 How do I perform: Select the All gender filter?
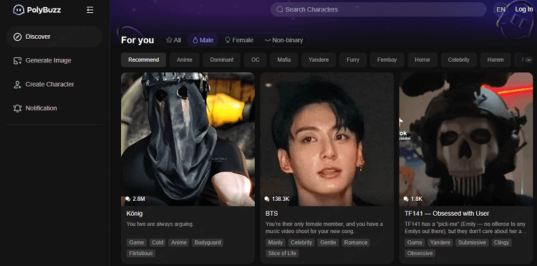coord(174,40)
